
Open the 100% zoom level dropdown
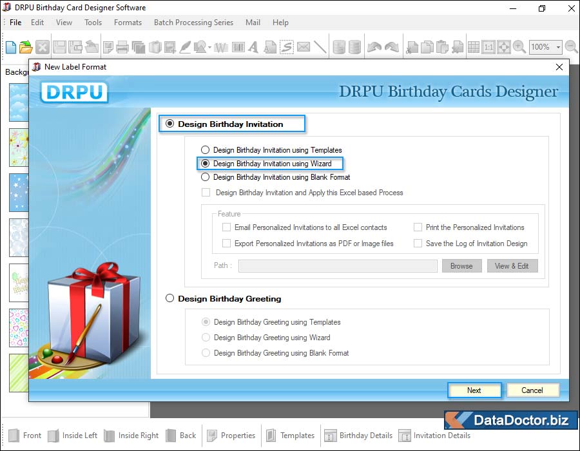pyautogui.click(x=558, y=47)
